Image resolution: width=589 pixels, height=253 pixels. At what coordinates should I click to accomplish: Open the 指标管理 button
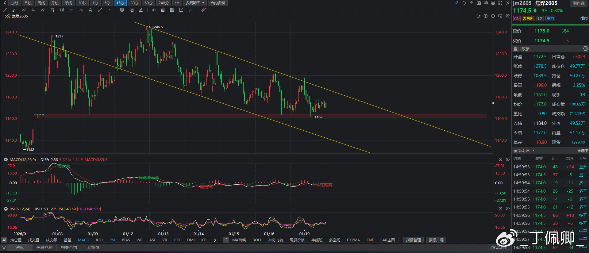[413, 240]
